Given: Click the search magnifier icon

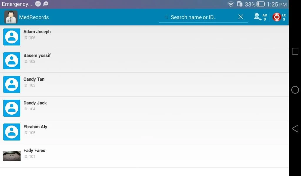Looking at the screenshot, I should (x=166, y=18).
